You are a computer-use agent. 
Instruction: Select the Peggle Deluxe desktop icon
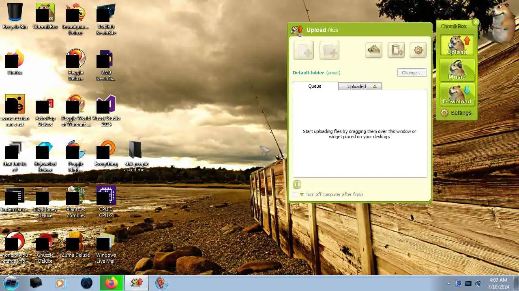(75, 65)
